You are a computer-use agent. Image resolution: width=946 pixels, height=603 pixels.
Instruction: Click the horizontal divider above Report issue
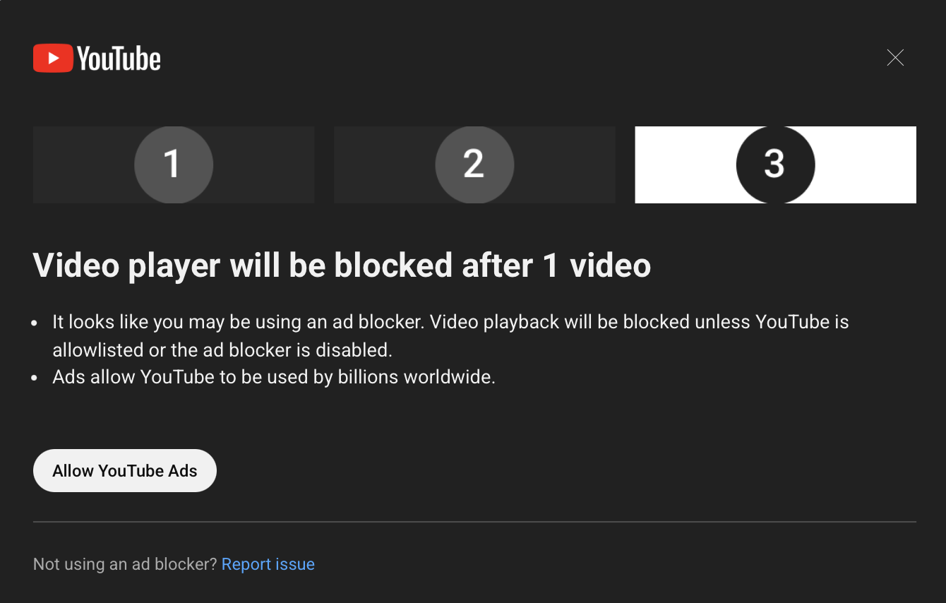[x=474, y=522]
